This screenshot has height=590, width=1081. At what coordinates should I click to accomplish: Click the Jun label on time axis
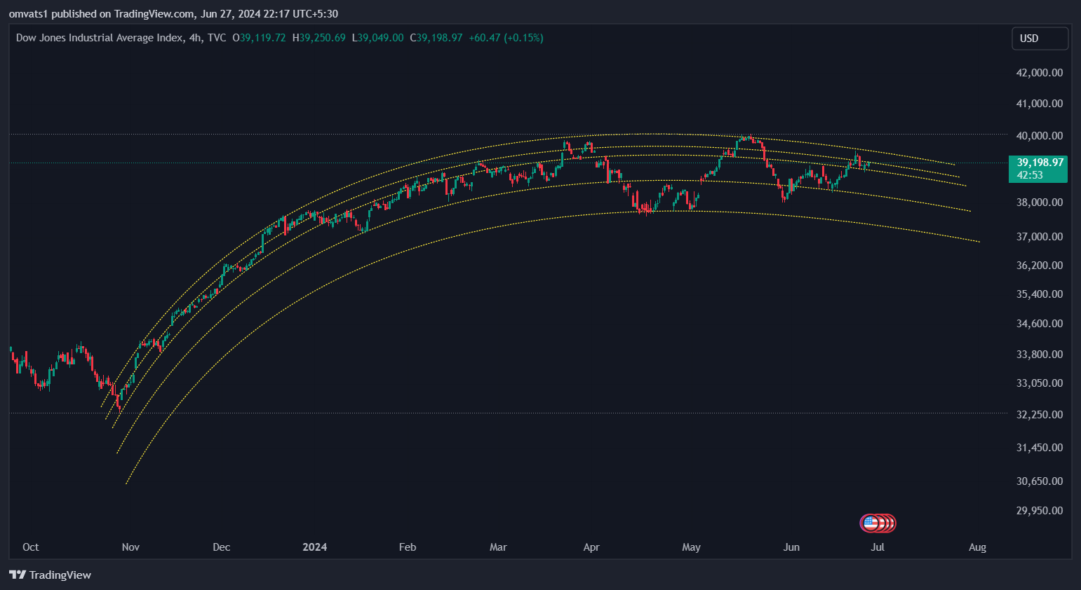(x=791, y=547)
